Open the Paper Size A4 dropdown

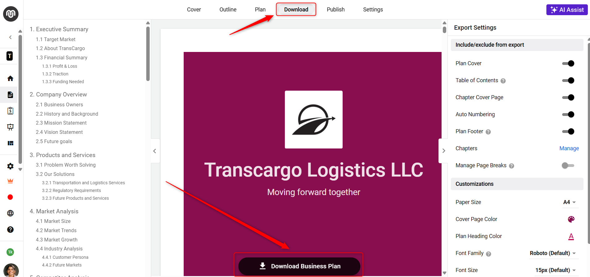point(570,202)
